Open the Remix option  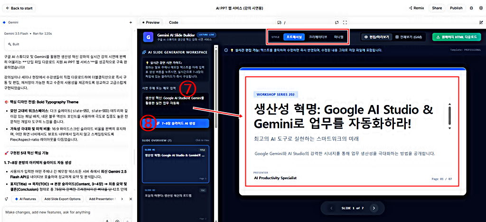coord(416,9)
